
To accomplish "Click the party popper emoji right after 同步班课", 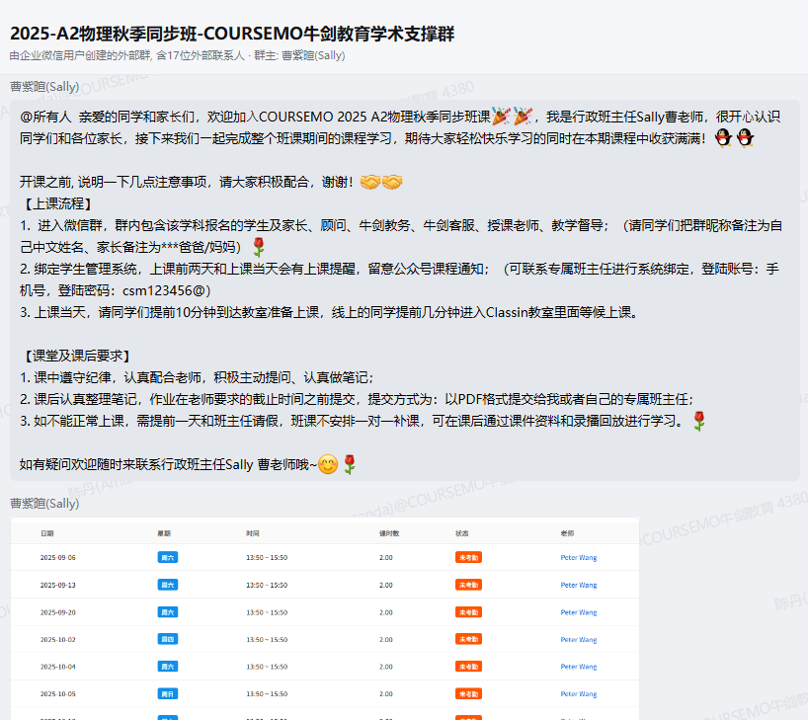I will coord(501,117).
